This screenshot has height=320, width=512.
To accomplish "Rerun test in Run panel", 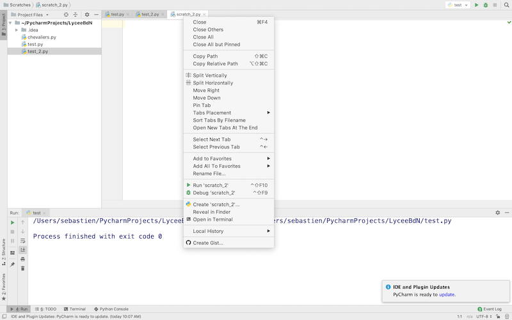I will coord(12,222).
